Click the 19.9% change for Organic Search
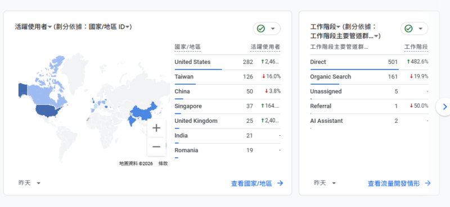Image resolution: width=450 pixels, height=207 pixels. [419, 76]
